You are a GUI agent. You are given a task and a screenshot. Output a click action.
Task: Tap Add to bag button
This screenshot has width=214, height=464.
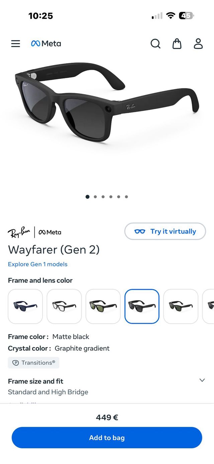[107, 438]
